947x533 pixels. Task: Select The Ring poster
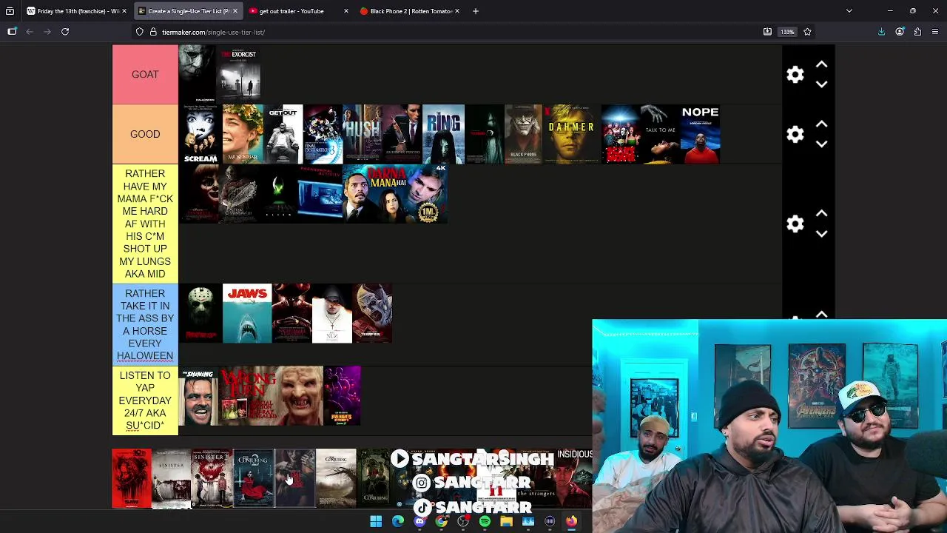click(x=444, y=134)
